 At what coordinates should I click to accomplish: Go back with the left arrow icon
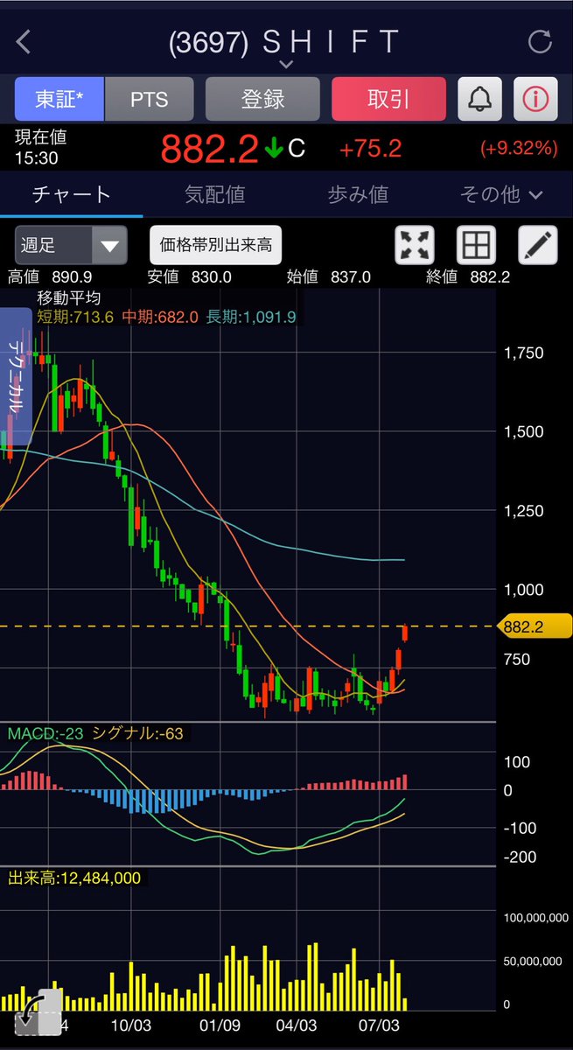(24, 41)
